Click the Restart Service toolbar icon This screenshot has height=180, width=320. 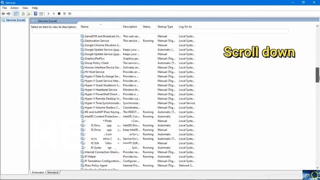70,13
